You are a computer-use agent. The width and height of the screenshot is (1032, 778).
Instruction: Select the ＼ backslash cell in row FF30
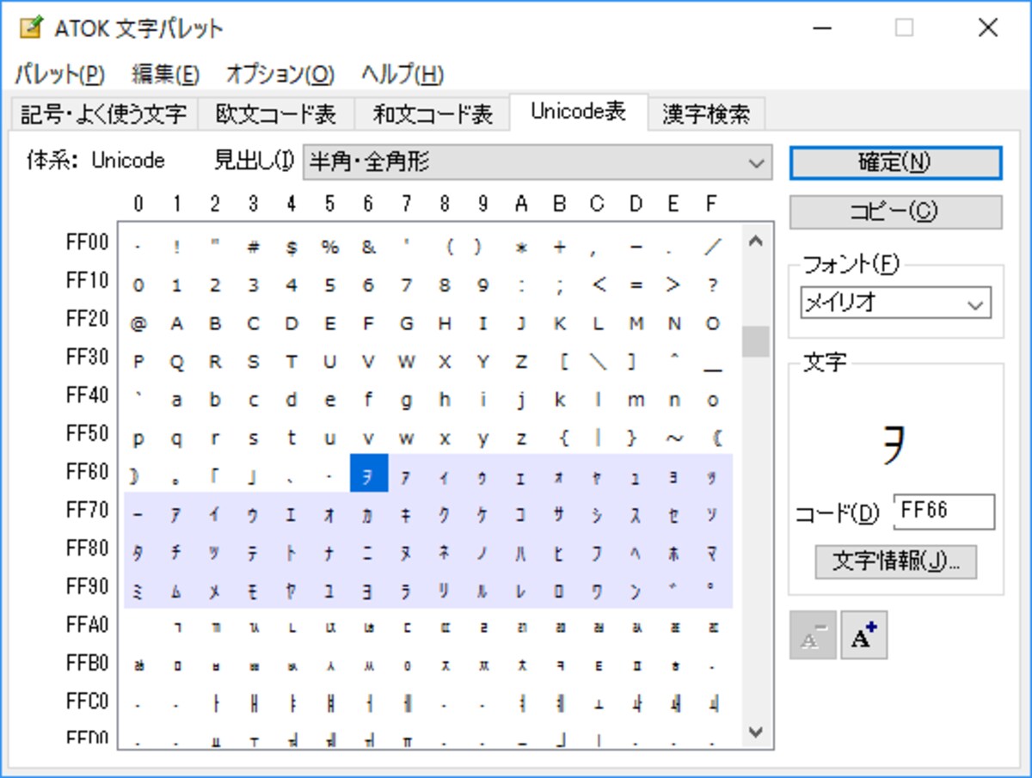[599, 362]
